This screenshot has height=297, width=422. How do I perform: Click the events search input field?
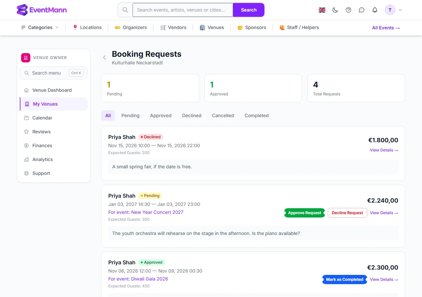[x=183, y=10]
